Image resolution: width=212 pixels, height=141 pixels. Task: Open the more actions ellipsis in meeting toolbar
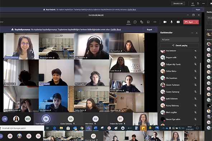point(155,22)
